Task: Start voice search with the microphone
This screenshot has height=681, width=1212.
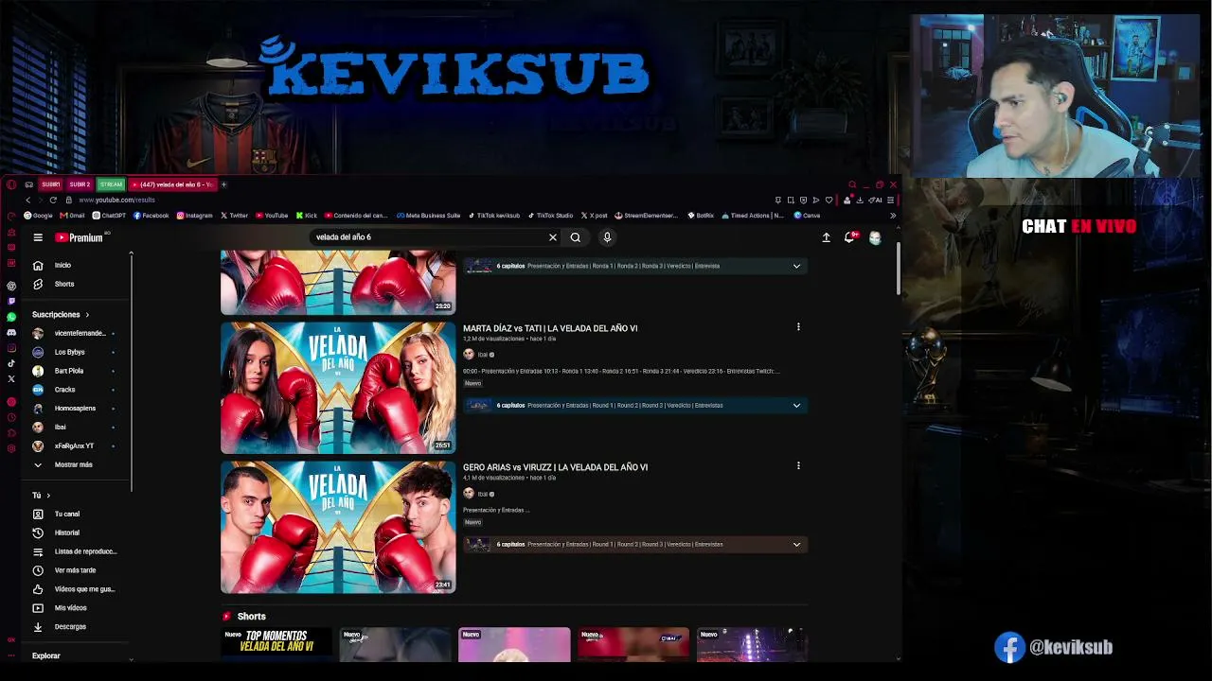Action: [607, 237]
